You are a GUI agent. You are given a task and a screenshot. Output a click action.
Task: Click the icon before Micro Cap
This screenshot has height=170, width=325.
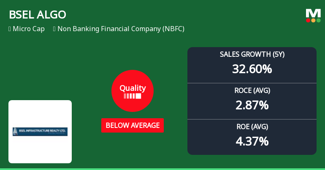coord(9,29)
